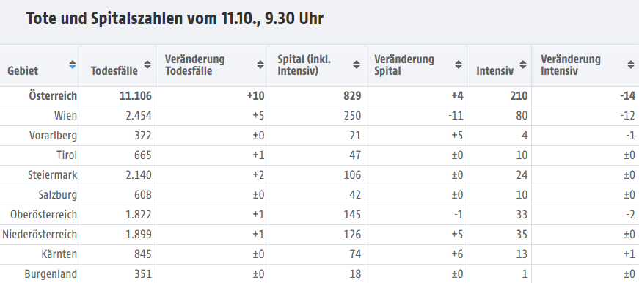
Task: Select the Wien row label
Action: click(65, 116)
